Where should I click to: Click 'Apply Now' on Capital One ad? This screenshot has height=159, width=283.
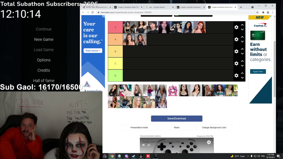pos(258,72)
